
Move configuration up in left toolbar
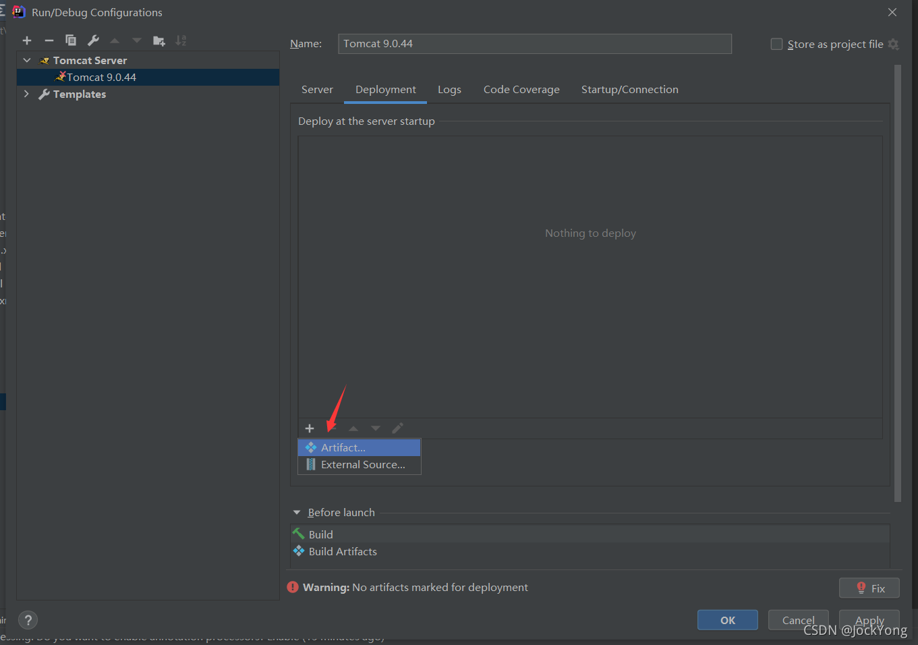pyautogui.click(x=115, y=40)
